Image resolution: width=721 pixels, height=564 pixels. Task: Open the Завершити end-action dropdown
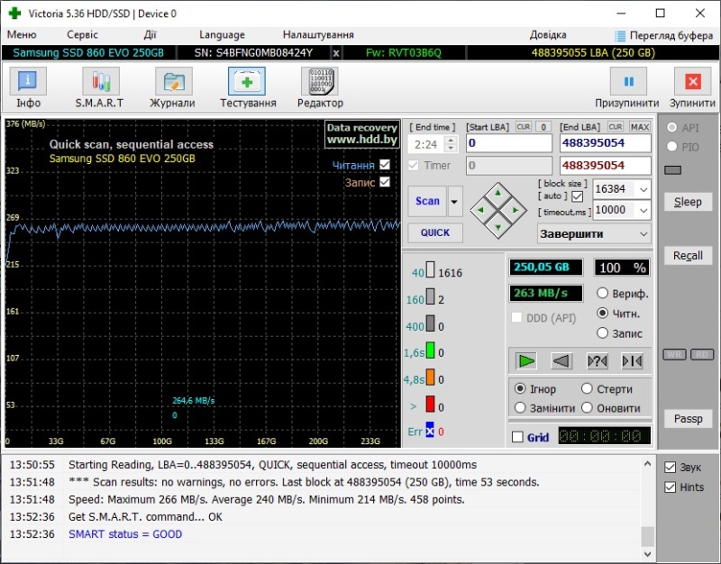pyautogui.click(x=594, y=234)
